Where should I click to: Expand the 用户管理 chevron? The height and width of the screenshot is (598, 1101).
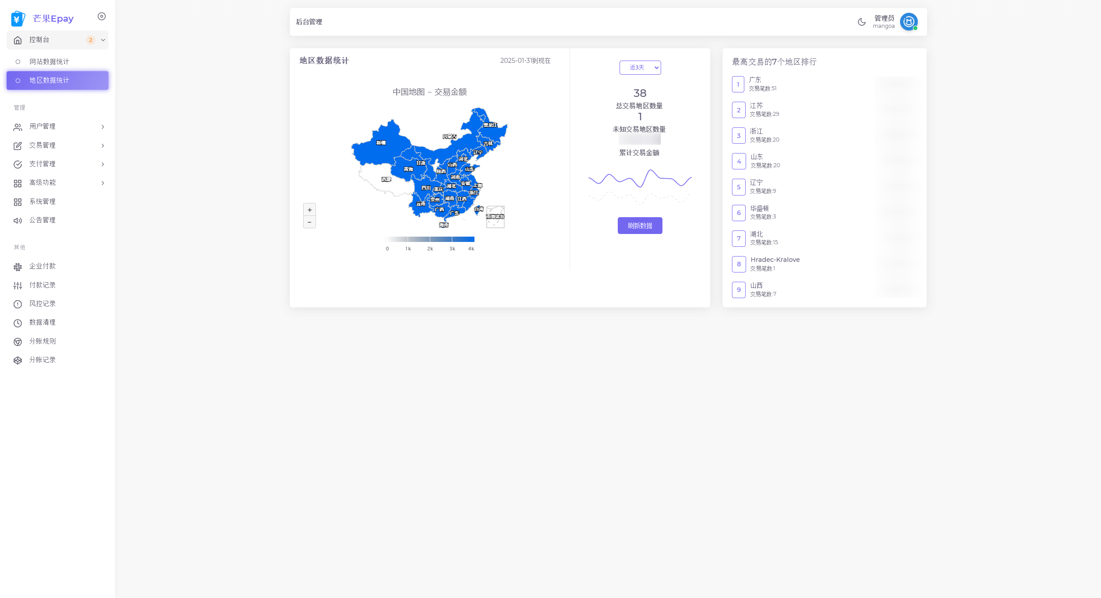[103, 127]
